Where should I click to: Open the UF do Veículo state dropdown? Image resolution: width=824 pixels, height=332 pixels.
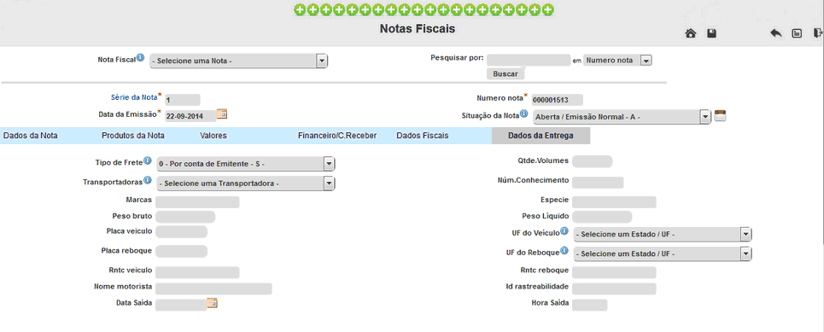click(x=663, y=235)
